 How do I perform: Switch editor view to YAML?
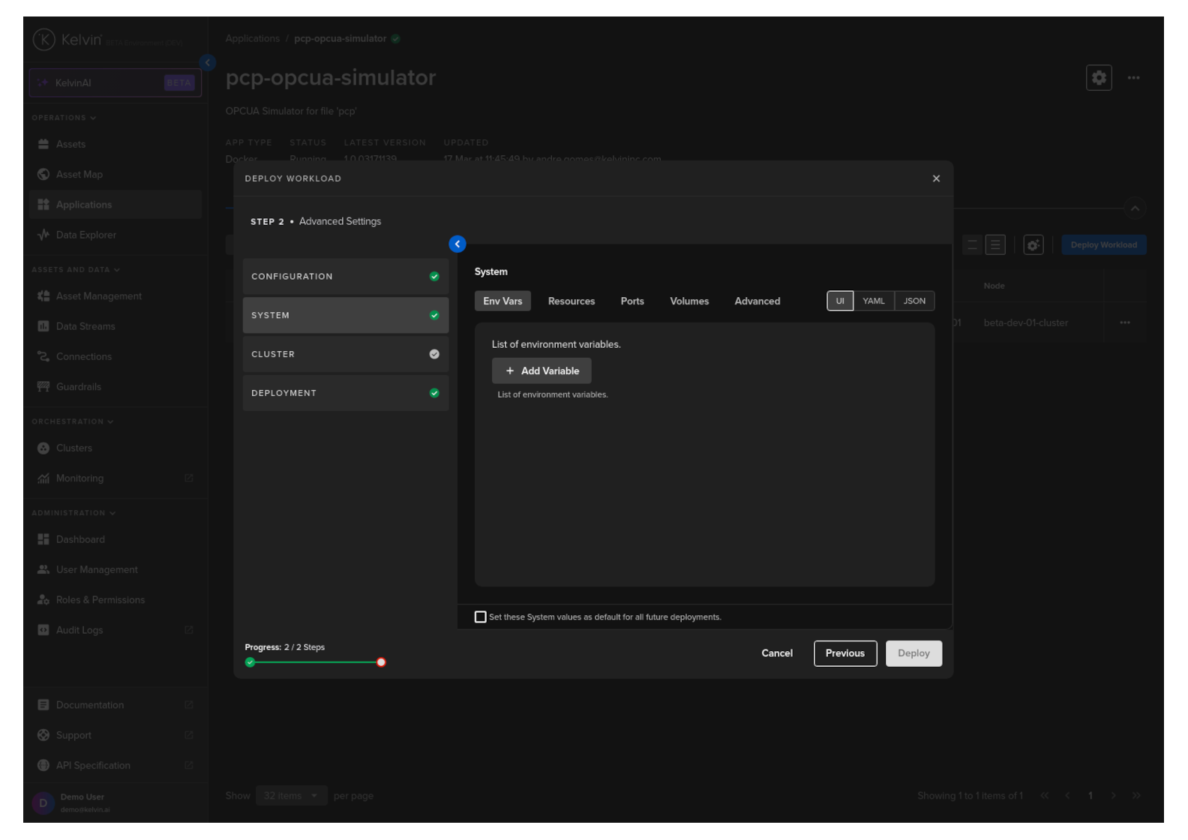tap(873, 301)
